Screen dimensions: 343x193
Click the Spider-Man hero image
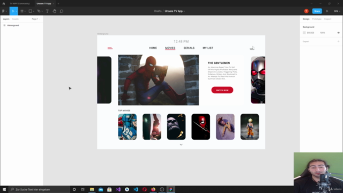coord(159,80)
